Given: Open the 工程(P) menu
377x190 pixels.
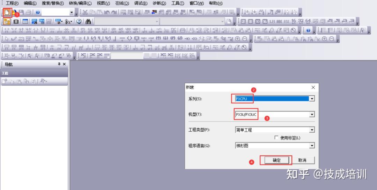Looking at the screenshot, I should [x=12, y=3].
